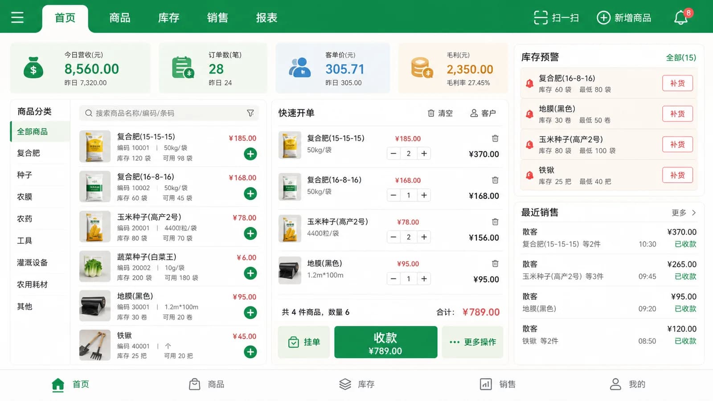The height and width of the screenshot is (401, 713).
Task: Select the 其他 category
Action: click(40, 307)
